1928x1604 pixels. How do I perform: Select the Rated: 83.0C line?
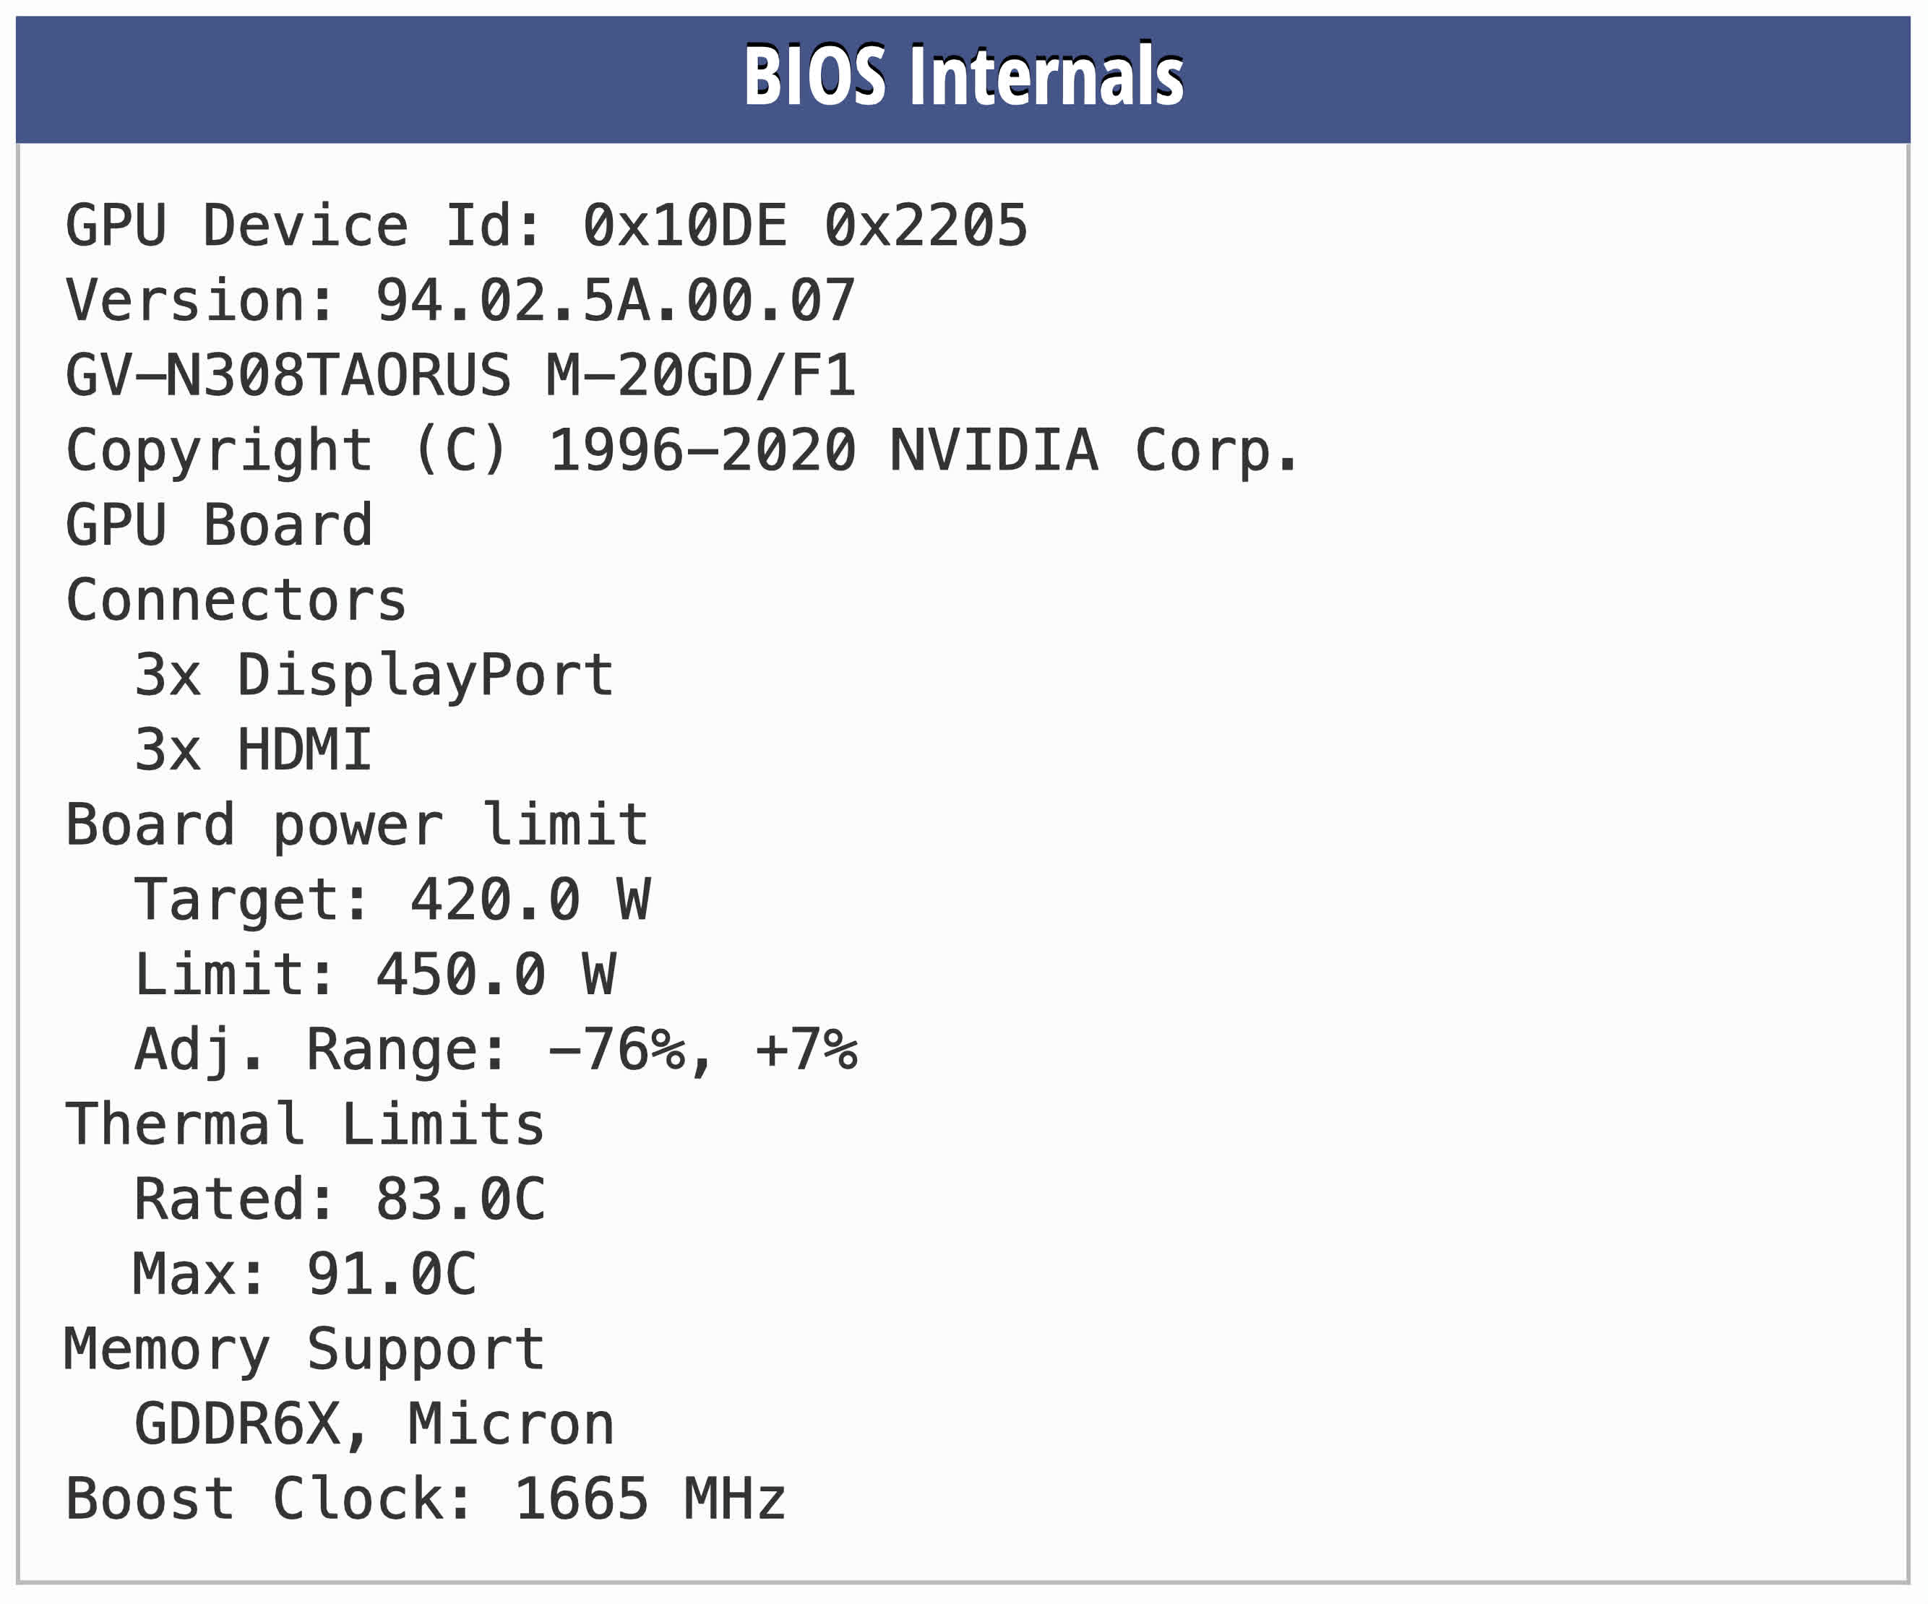point(340,1199)
